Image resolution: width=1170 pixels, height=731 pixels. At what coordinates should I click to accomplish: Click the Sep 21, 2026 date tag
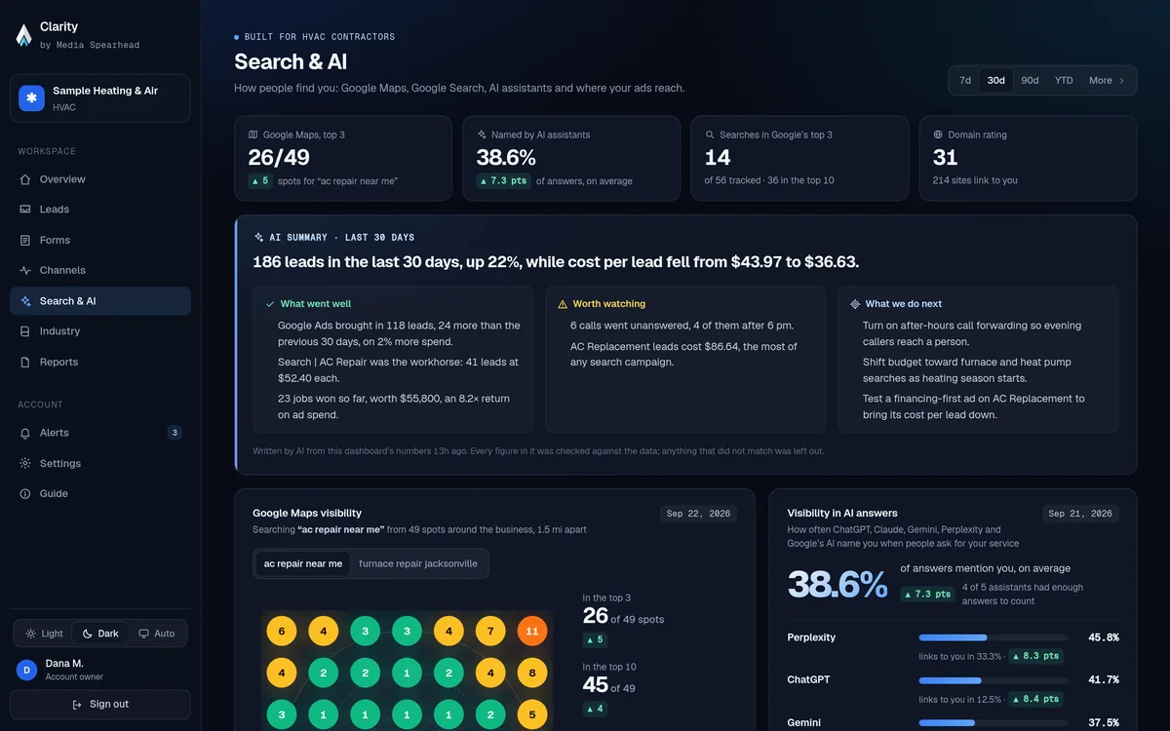pos(1080,514)
